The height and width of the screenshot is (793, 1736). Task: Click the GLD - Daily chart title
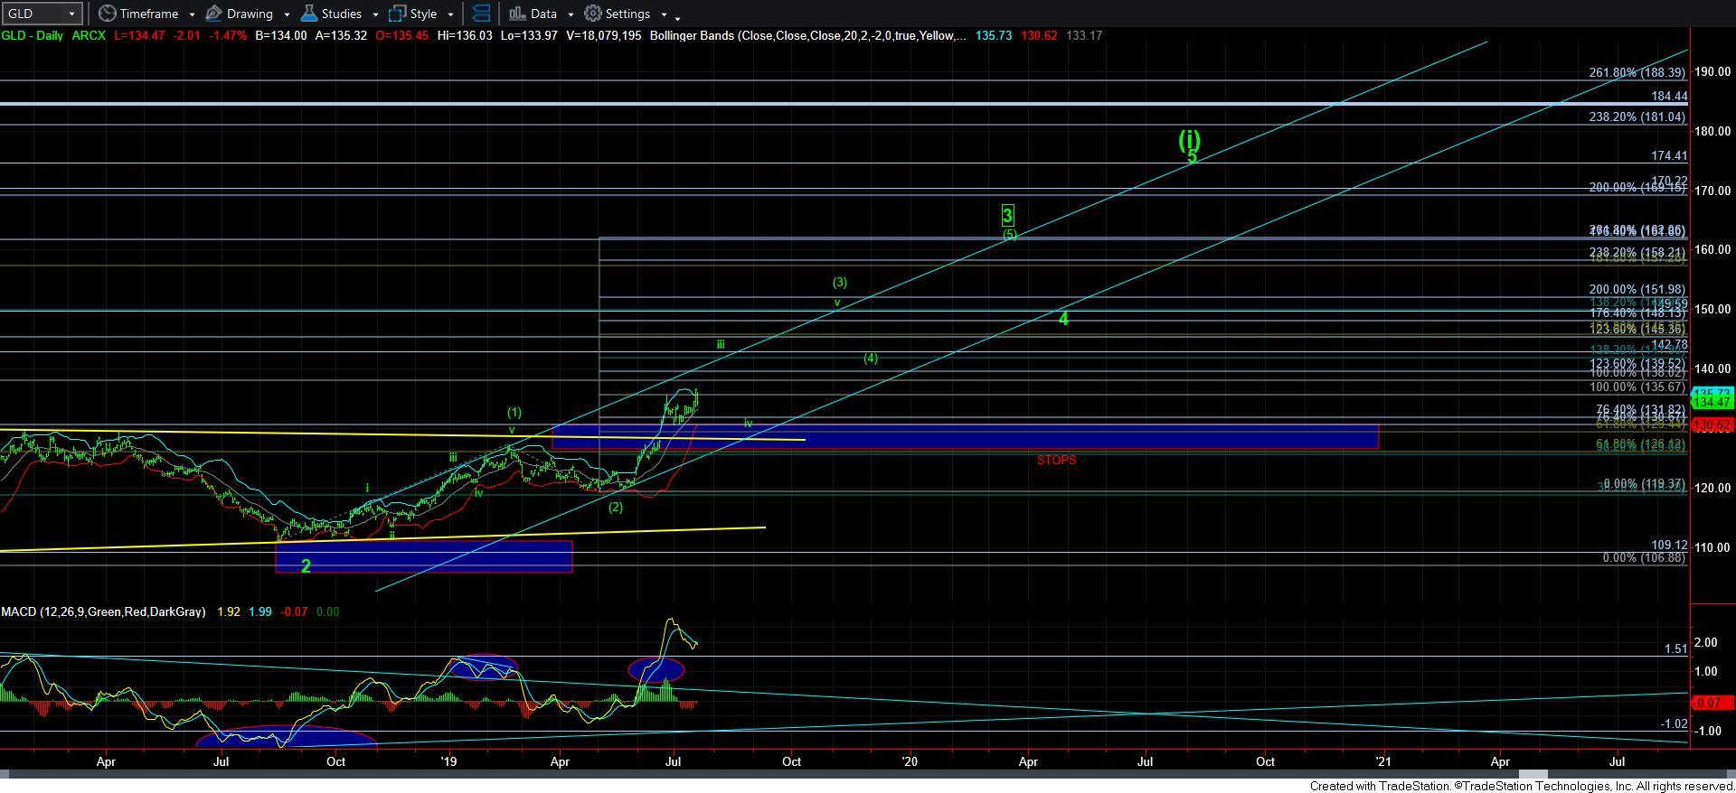point(33,35)
